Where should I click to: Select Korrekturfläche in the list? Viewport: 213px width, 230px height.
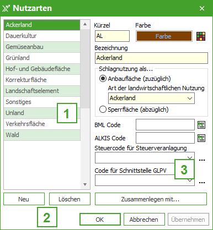(x=42, y=80)
